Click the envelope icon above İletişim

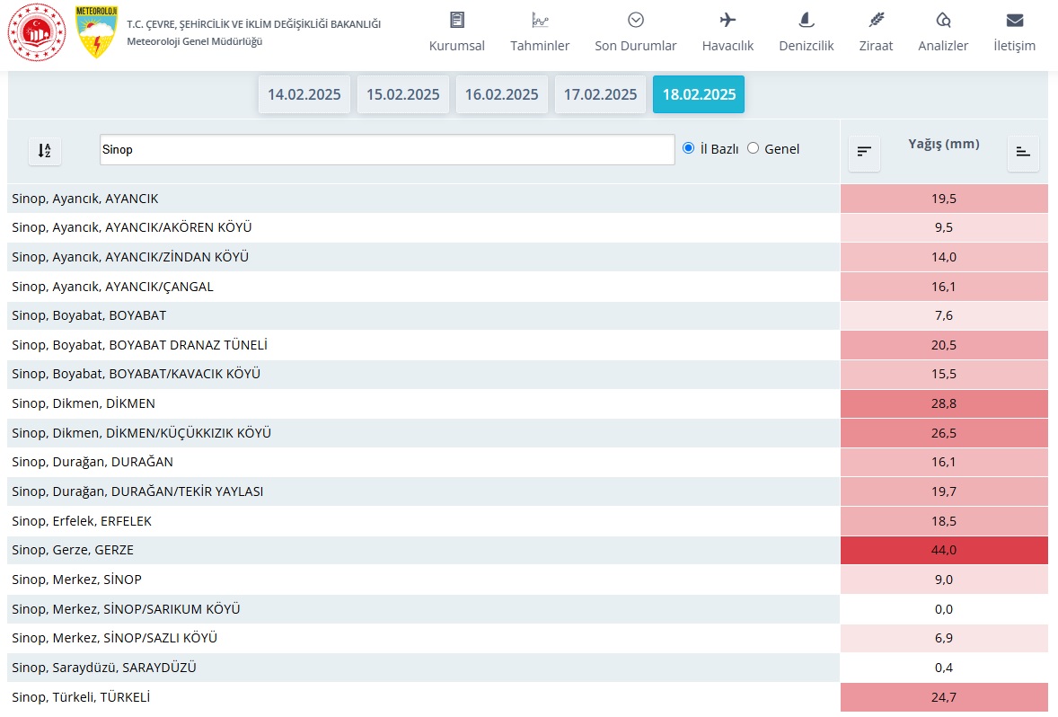pos(1014,21)
